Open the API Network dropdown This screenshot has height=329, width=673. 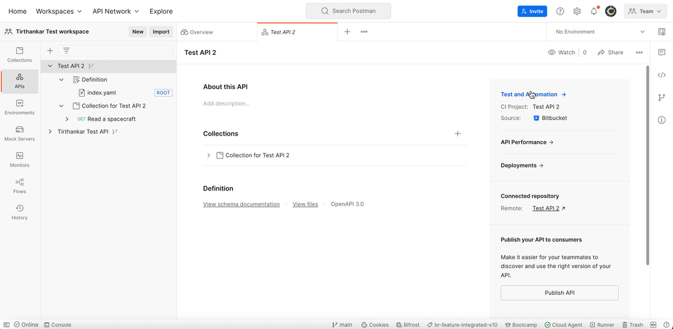[x=116, y=12]
